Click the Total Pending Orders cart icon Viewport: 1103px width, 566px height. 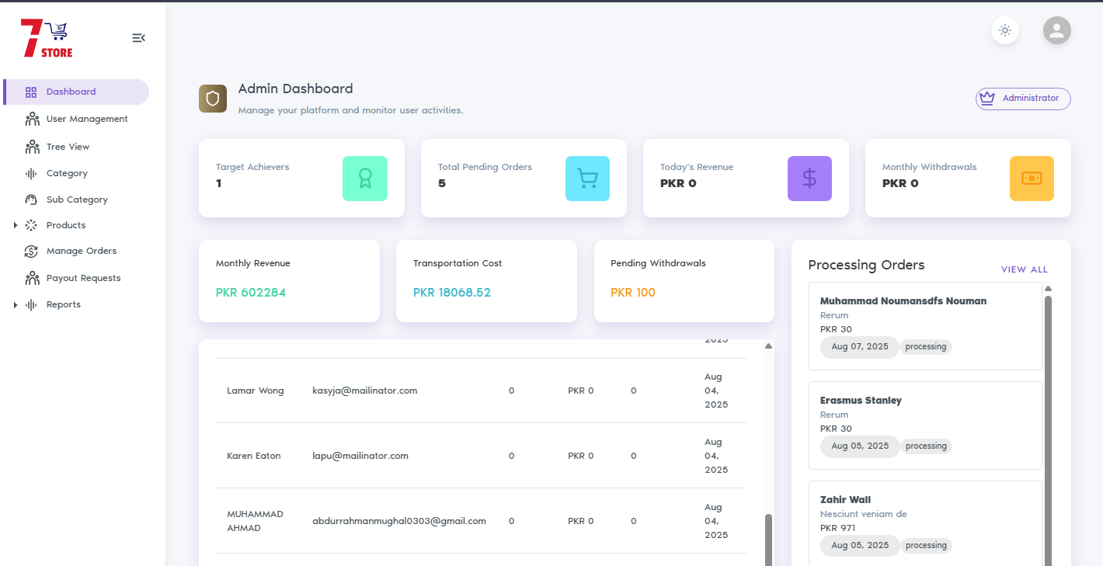click(x=587, y=179)
